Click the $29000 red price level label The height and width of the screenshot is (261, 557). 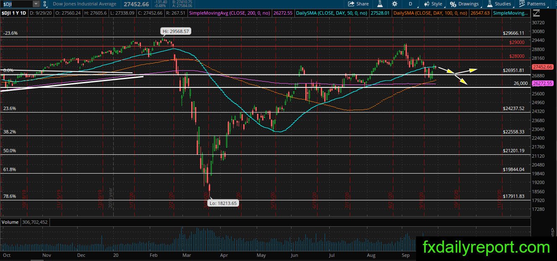517,42
